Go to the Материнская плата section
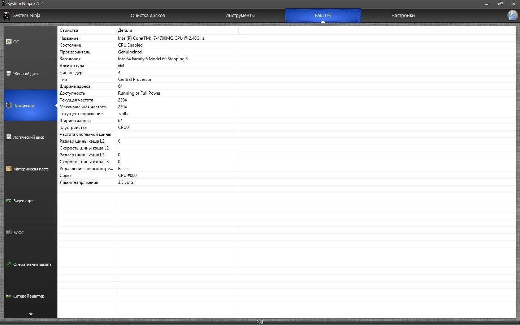Viewport: 520px width, 325px height. [30, 169]
